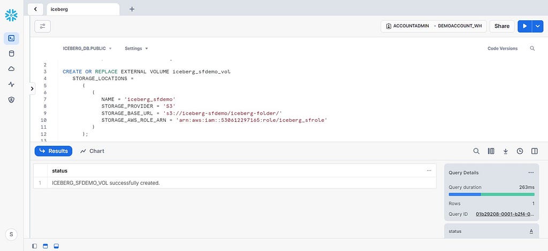This screenshot has height=251, width=548.
Task: Click the STORAGE_BASE_URL line
Action: (x=192, y=113)
